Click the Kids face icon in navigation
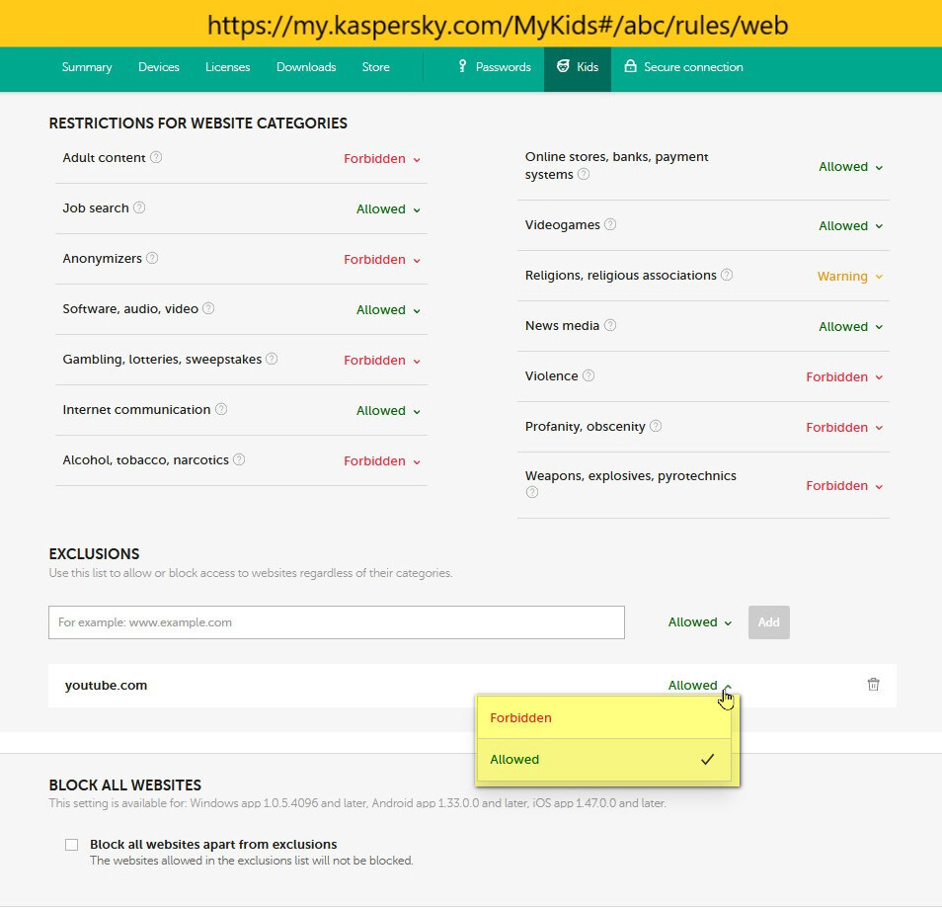 click(563, 66)
